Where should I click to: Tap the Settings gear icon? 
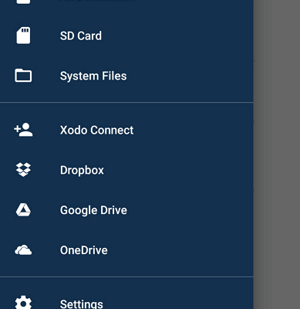(x=23, y=303)
